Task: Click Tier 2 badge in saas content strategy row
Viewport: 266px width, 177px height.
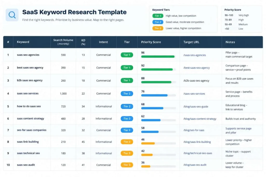Action: (x=127, y=119)
